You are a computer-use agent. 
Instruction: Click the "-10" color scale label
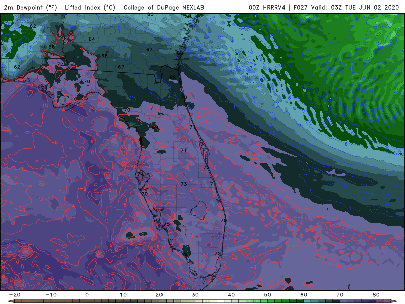tap(51, 295)
